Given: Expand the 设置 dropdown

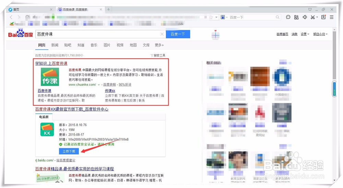Looking at the screenshot, I should pyautogui.click(x=305, y=34).
